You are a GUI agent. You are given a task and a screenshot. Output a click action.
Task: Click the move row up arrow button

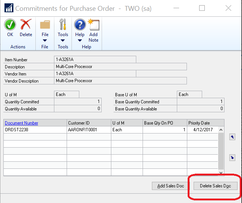[x=232, y=137]
